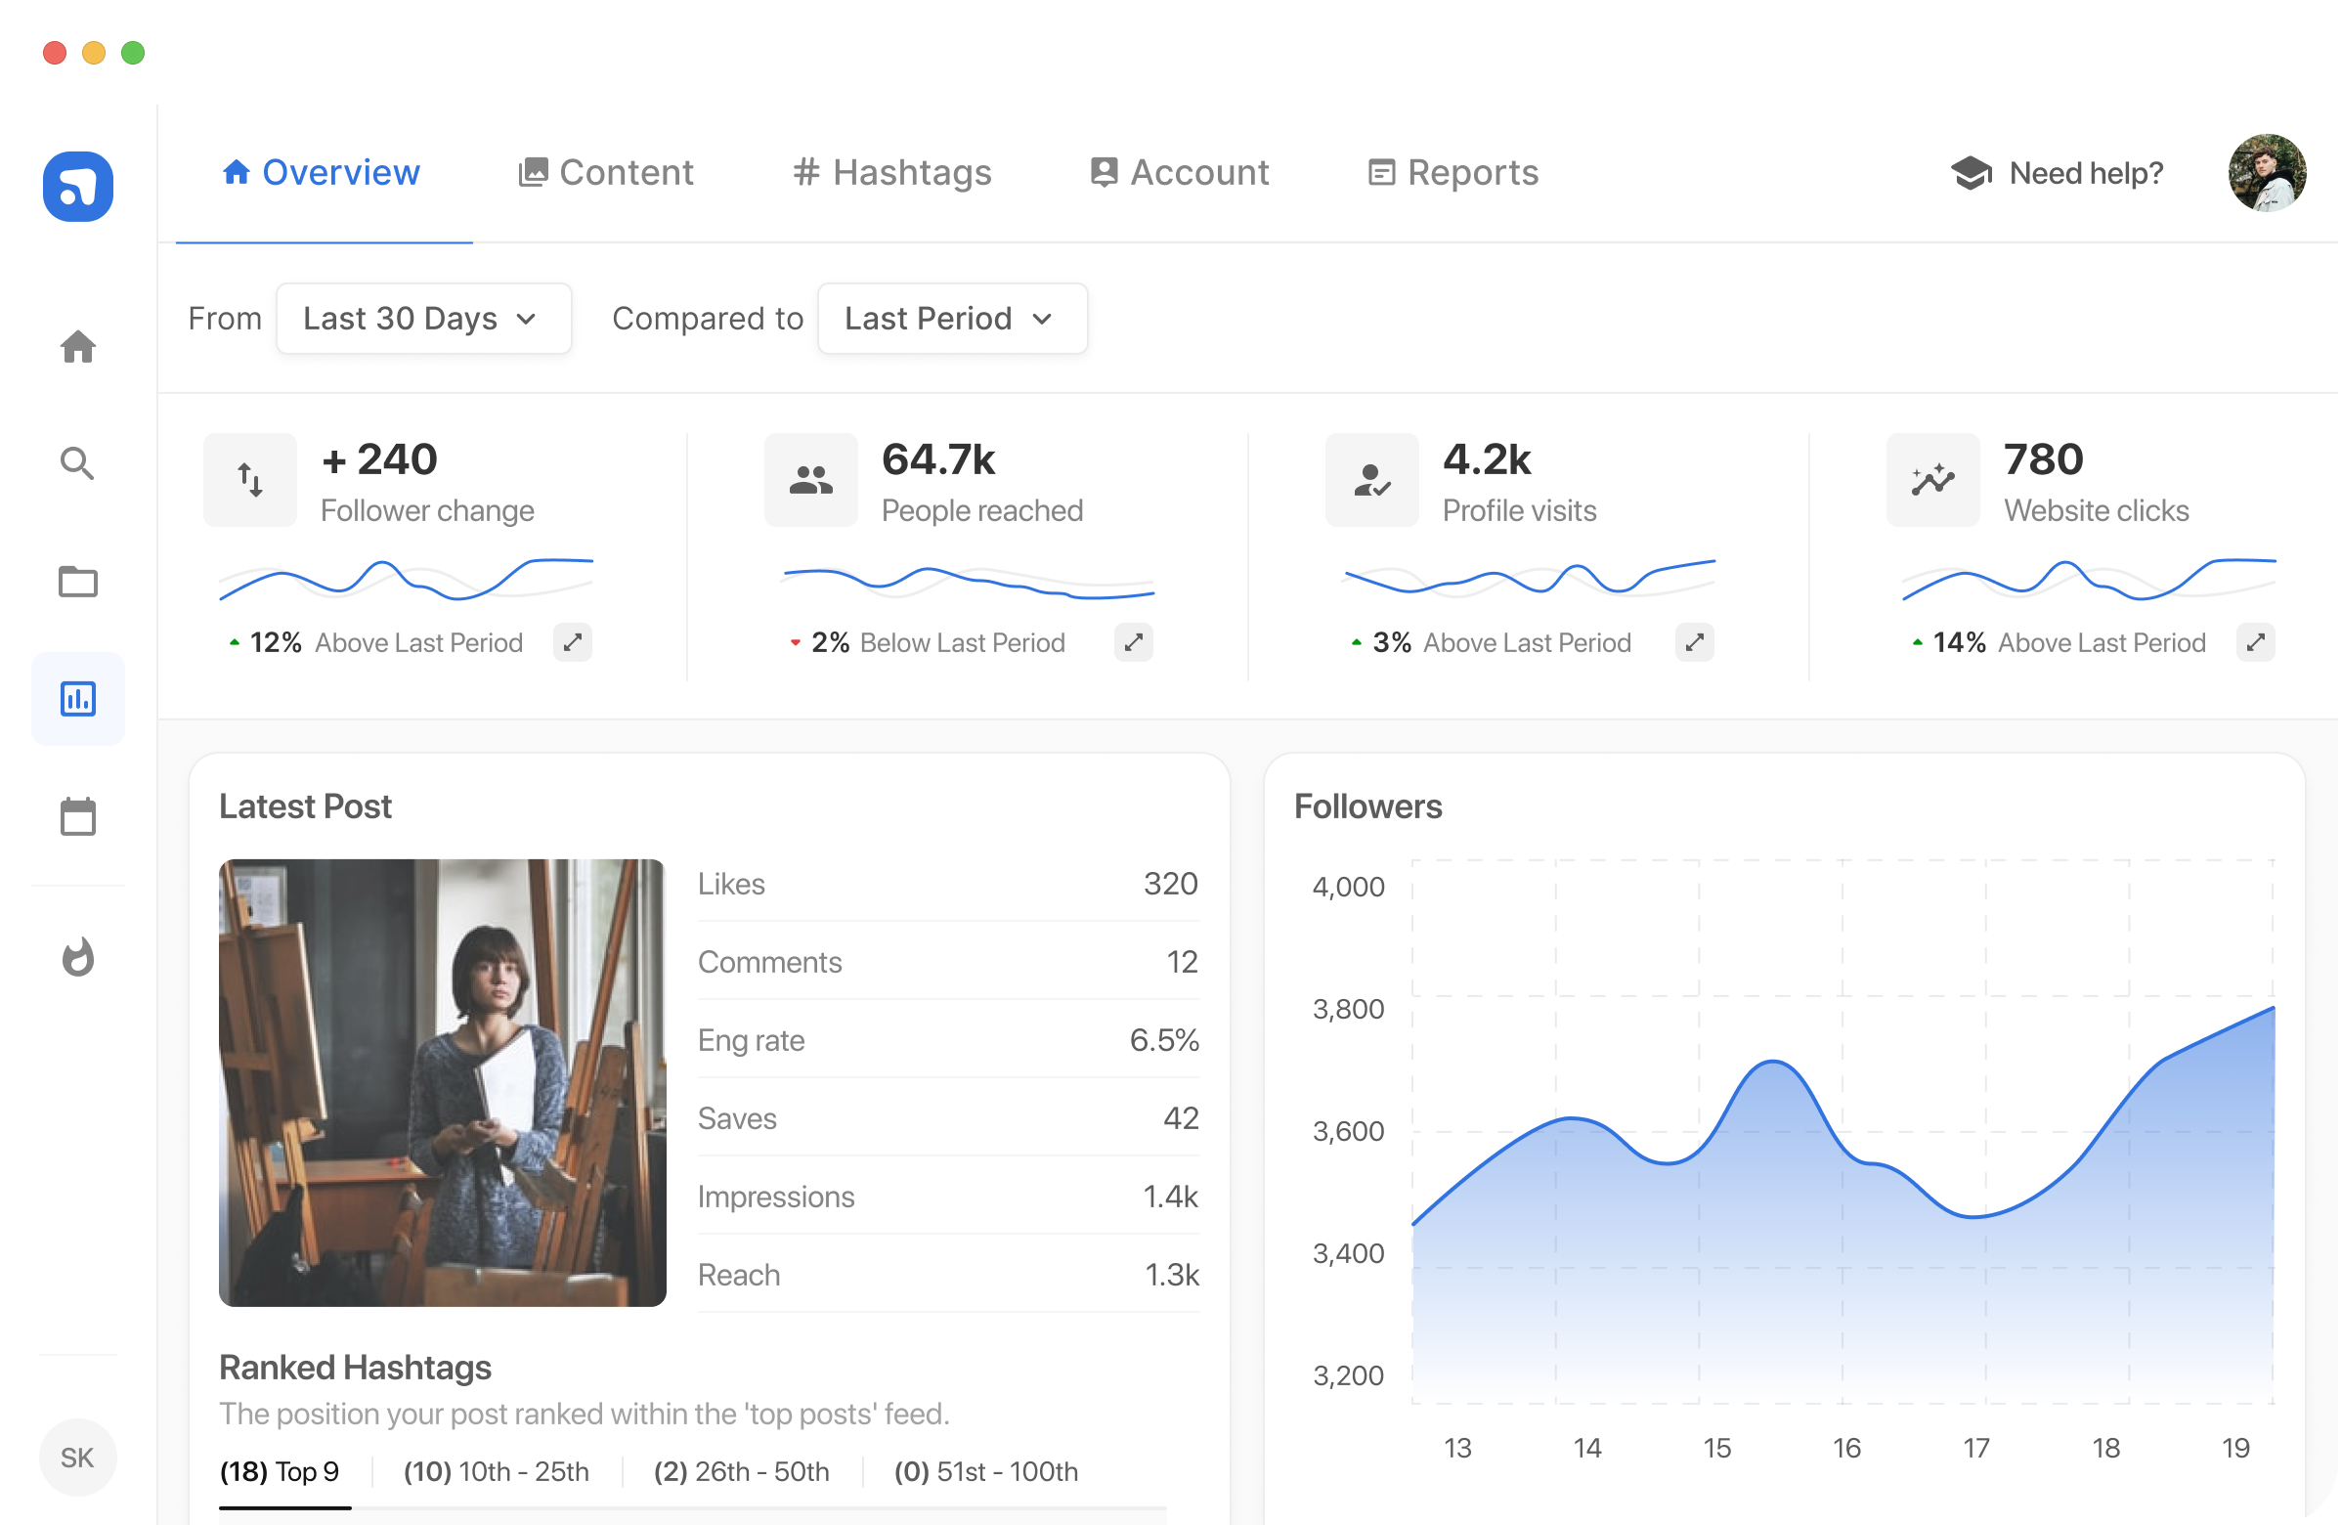The height and width of the screenshot is (1525, 2341).
Task: Click the Follower change sparkline chart
Action: [x=407, y=580]
